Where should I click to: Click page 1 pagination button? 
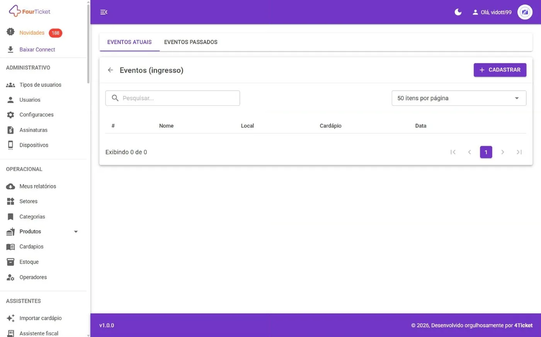[x=486, y=152]
